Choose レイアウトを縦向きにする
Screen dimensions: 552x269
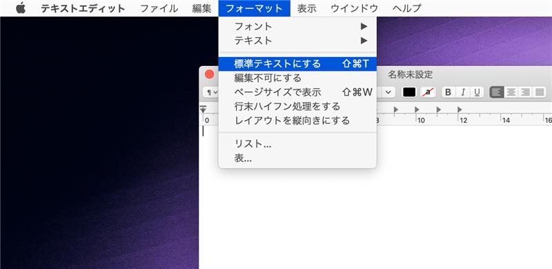[297, 120]
